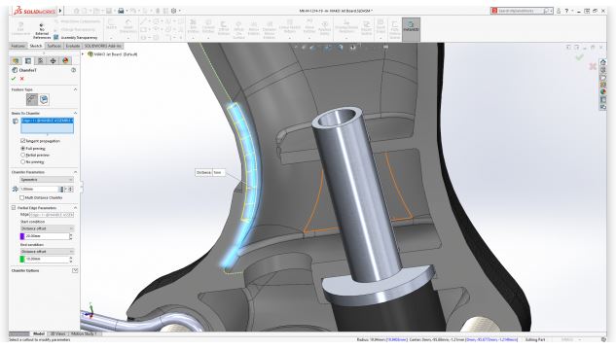Collapse the Chamfer Parameters section

tap(75, 172)
